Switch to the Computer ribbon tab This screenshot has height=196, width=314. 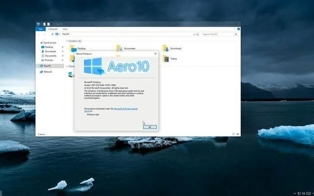coord(53,29)
